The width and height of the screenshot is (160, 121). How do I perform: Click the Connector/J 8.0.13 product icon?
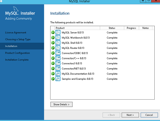pyautogui.click(x=58, y=63)
